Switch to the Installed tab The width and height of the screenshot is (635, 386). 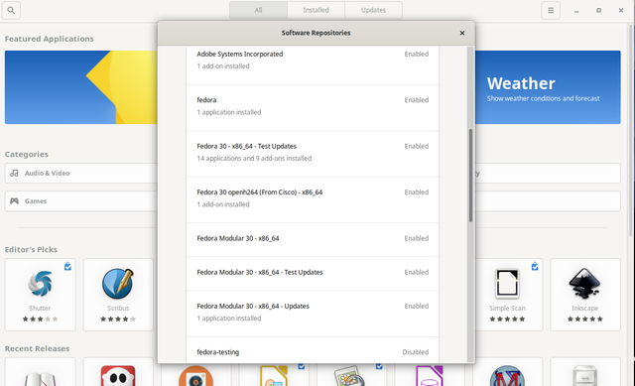pos(316,10)
